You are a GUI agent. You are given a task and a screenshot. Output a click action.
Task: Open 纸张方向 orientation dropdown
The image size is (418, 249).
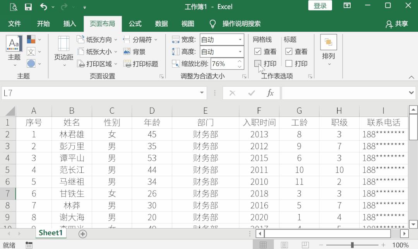[x=97, y=39]
